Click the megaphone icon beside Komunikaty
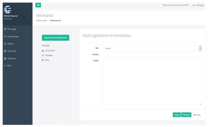Viewport: 208px width, 127px height. [5, 37]
